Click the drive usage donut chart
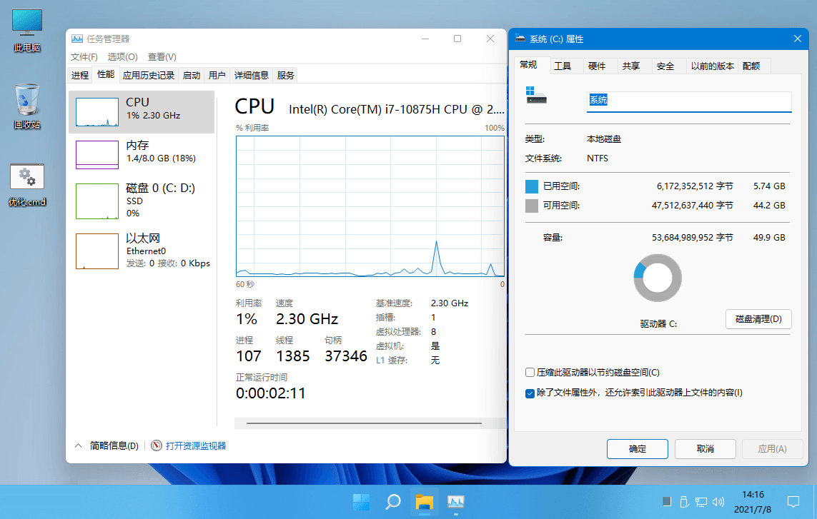 point(658,278)
